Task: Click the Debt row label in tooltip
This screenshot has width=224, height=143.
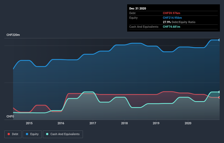Action: tap(132, 13)
